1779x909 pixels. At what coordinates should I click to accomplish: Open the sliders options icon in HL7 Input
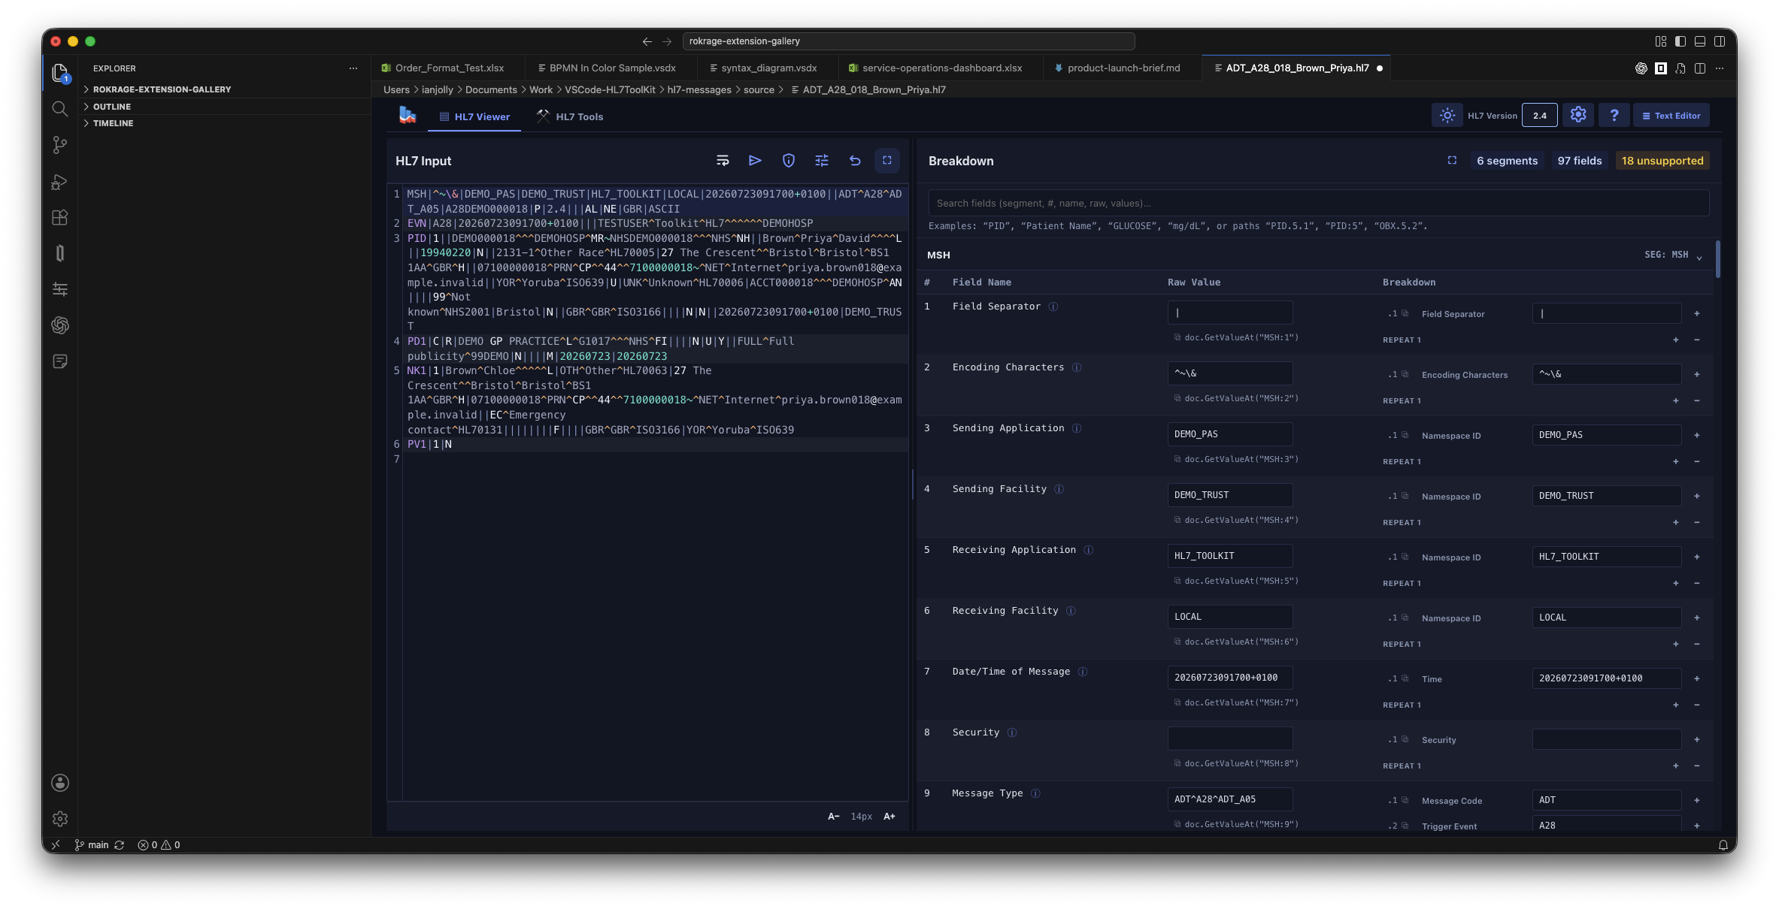pyautogui.click(x=822, y=161)
